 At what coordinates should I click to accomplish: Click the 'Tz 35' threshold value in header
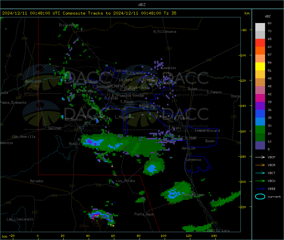(x=170, y=13)
